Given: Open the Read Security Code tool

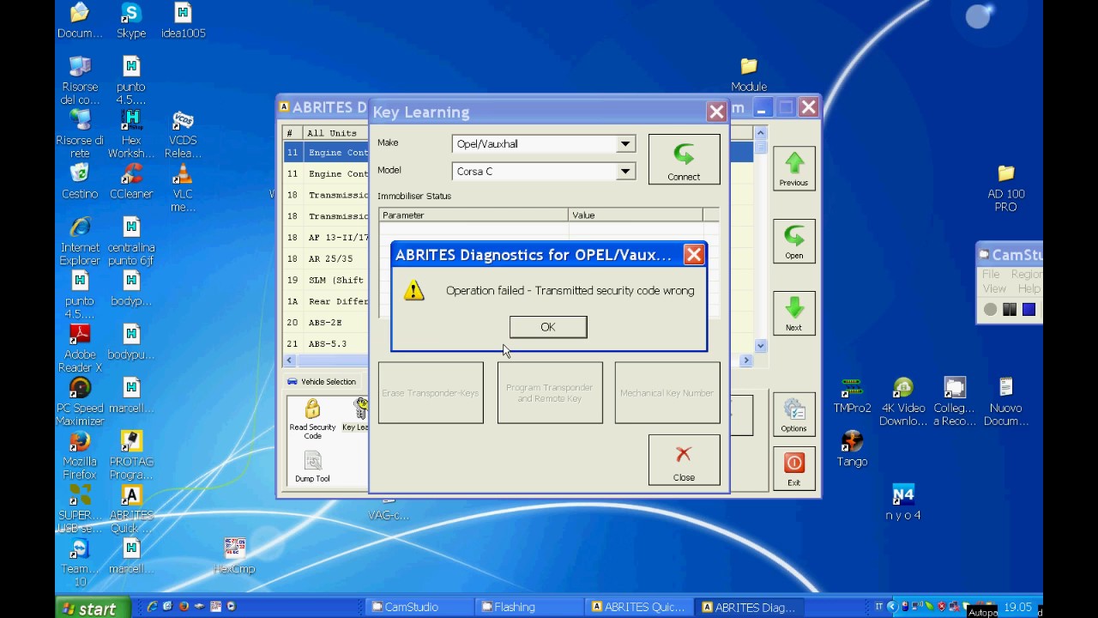Looking at the screenshot, I should (x=312, y=419).
